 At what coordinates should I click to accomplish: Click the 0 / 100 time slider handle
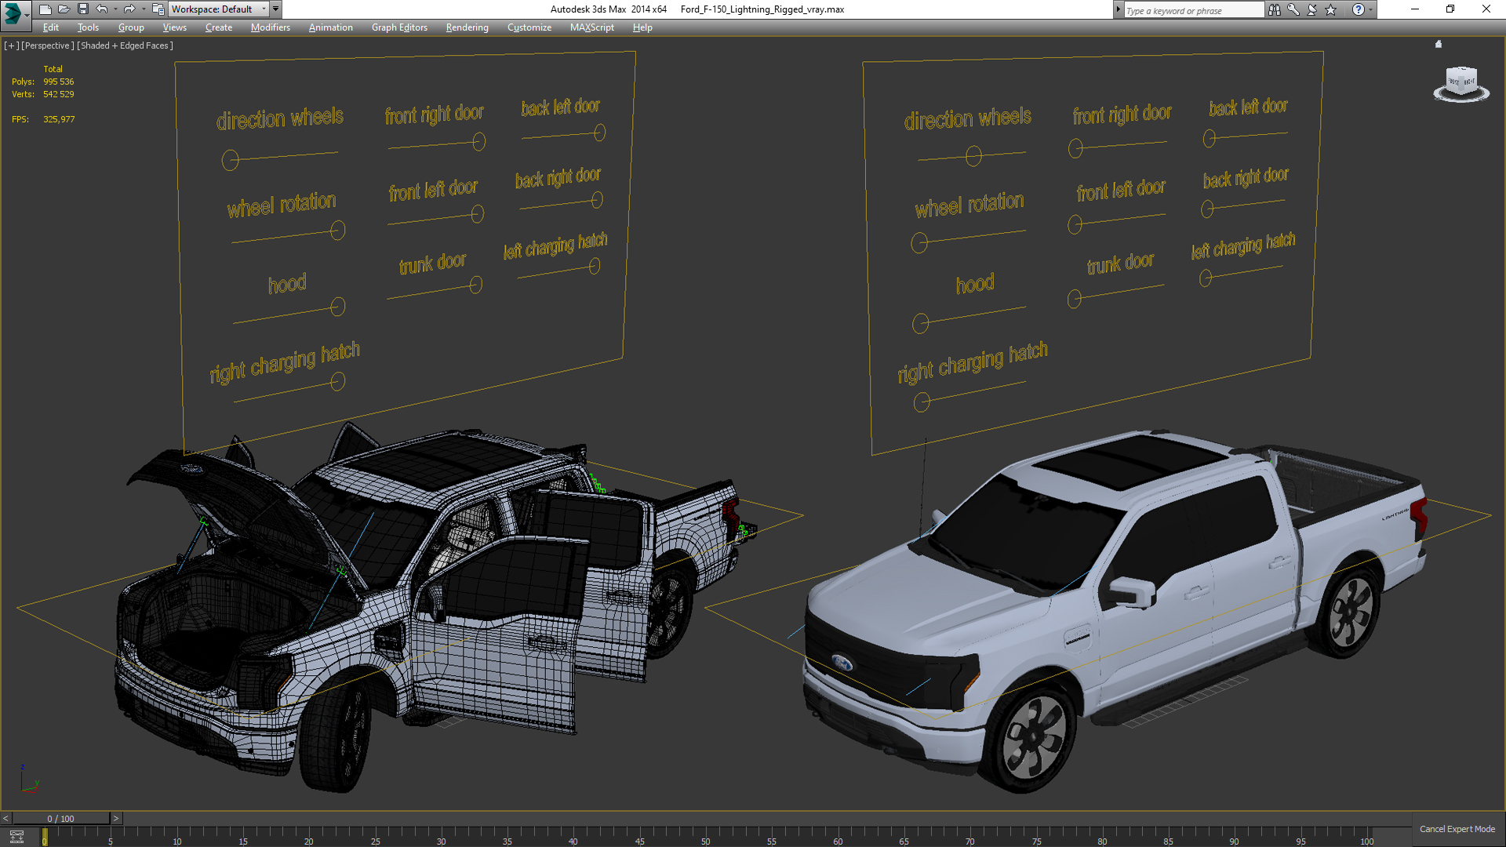click(61, 818)
